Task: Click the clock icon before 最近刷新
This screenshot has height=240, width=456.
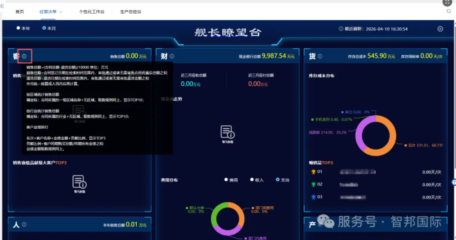Action: pyautogui.click(x=341, y=29)
